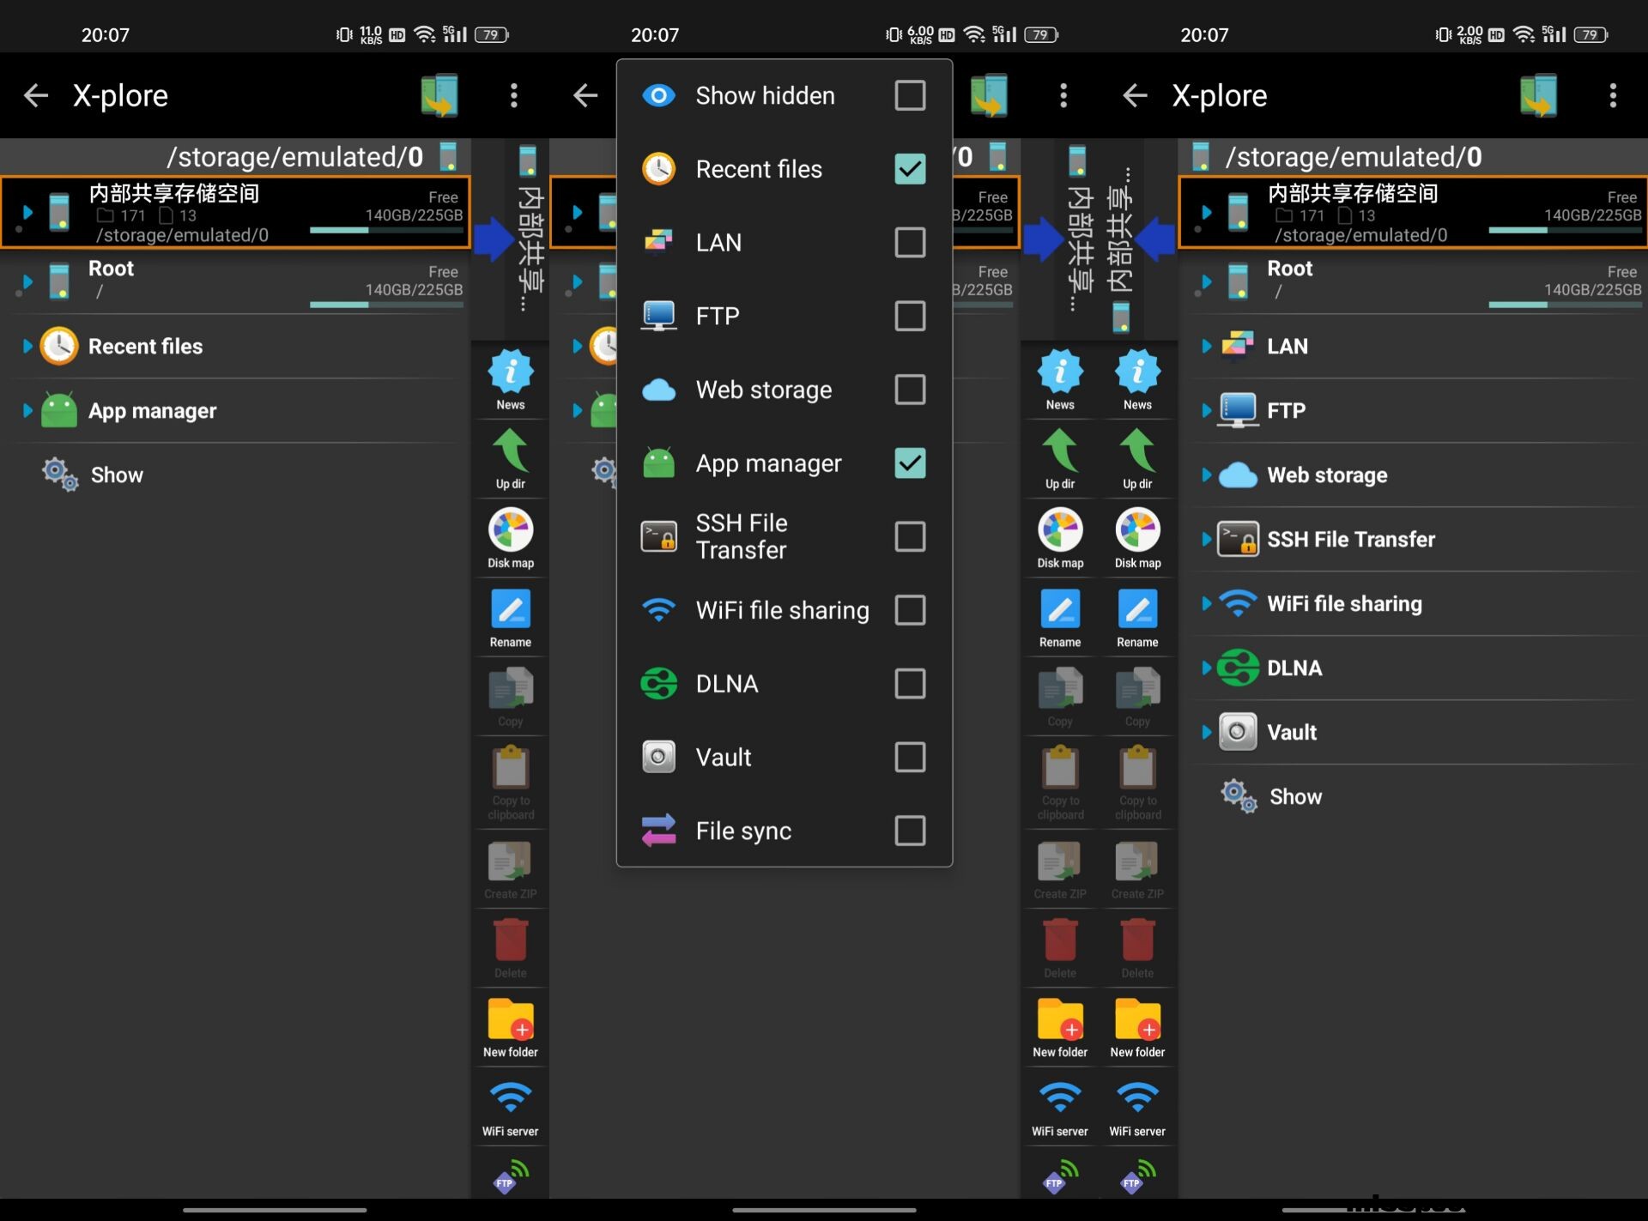Tap New folder in left screenshot toolbar
The width and height of the screenshot is (1648, 1221).
[x=511, y=1028]
